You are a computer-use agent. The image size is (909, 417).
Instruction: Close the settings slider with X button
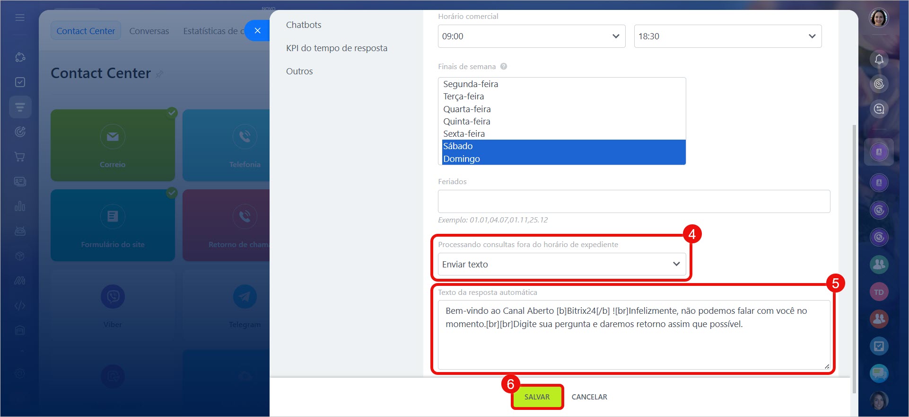(257, 31)
